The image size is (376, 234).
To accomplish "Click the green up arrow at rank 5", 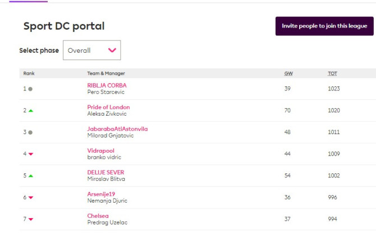I will 31,176.
